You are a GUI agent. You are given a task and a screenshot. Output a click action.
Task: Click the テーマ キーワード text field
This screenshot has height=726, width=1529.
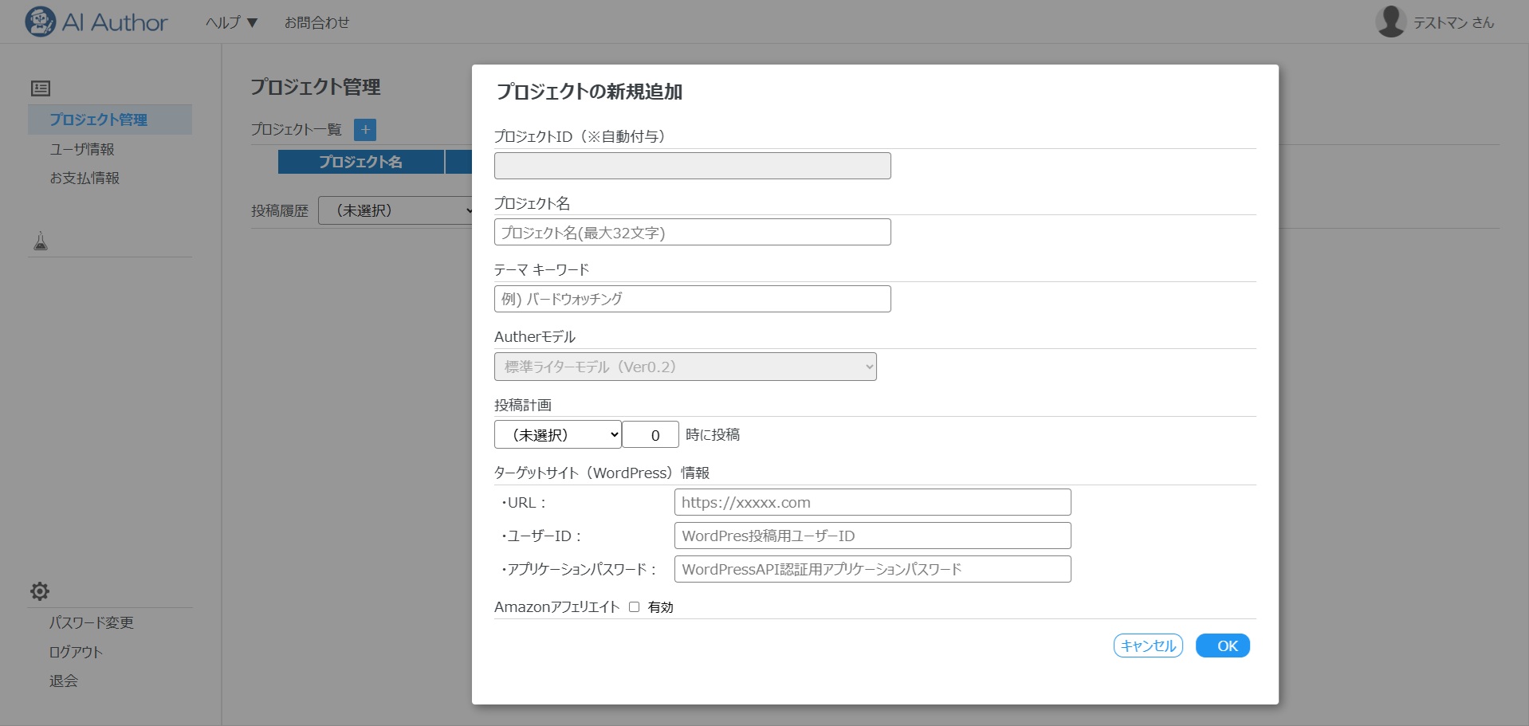click(692, 299)
